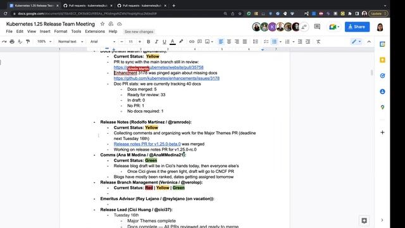This screenshot has height=228, width=405.
Task: Click the add comment toolbar icon
Action: [200, 42]
